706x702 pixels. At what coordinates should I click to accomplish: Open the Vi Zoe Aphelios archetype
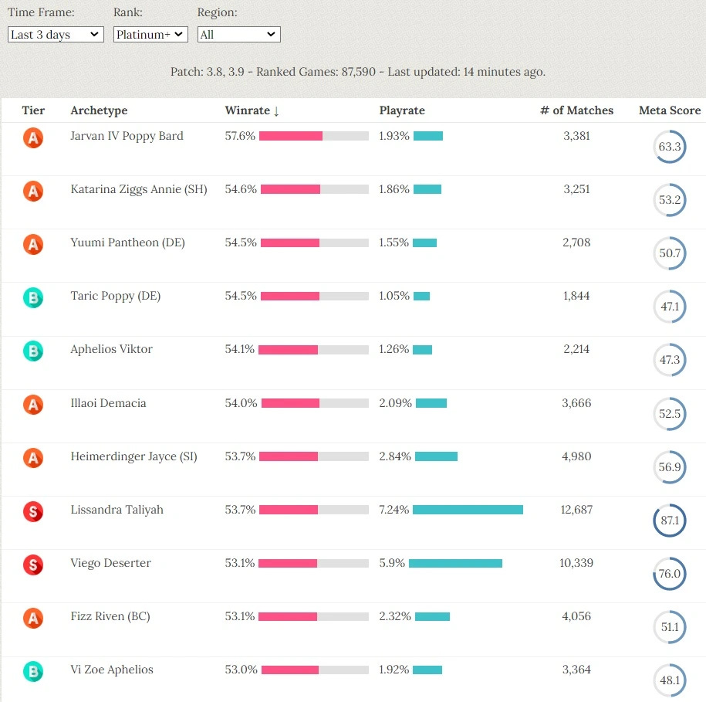tap(112, 670)
